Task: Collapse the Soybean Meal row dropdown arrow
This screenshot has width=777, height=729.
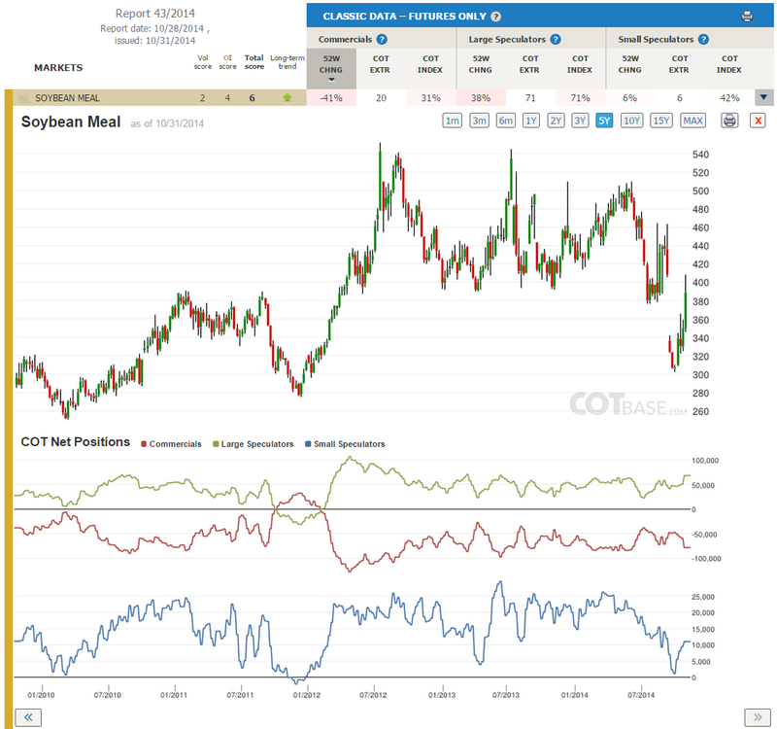Action: pos(763,97)
